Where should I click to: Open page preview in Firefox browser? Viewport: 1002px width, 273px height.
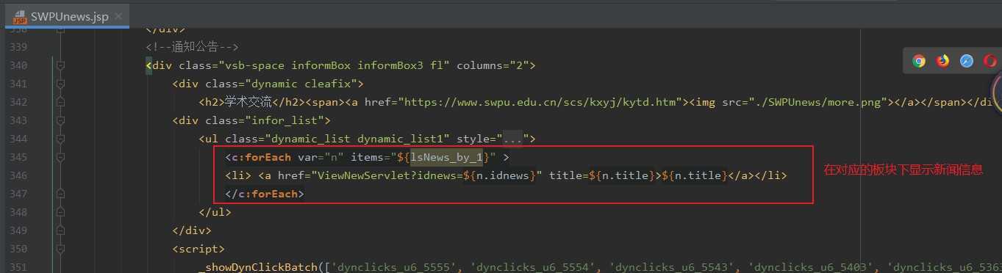coord(942,61)
